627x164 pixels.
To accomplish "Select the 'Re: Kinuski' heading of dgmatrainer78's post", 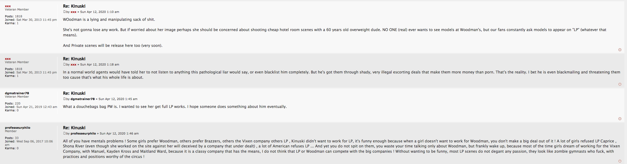I will point(74,93).
